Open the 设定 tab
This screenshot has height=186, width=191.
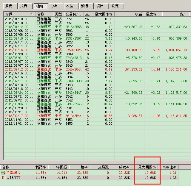pos(117,6)
